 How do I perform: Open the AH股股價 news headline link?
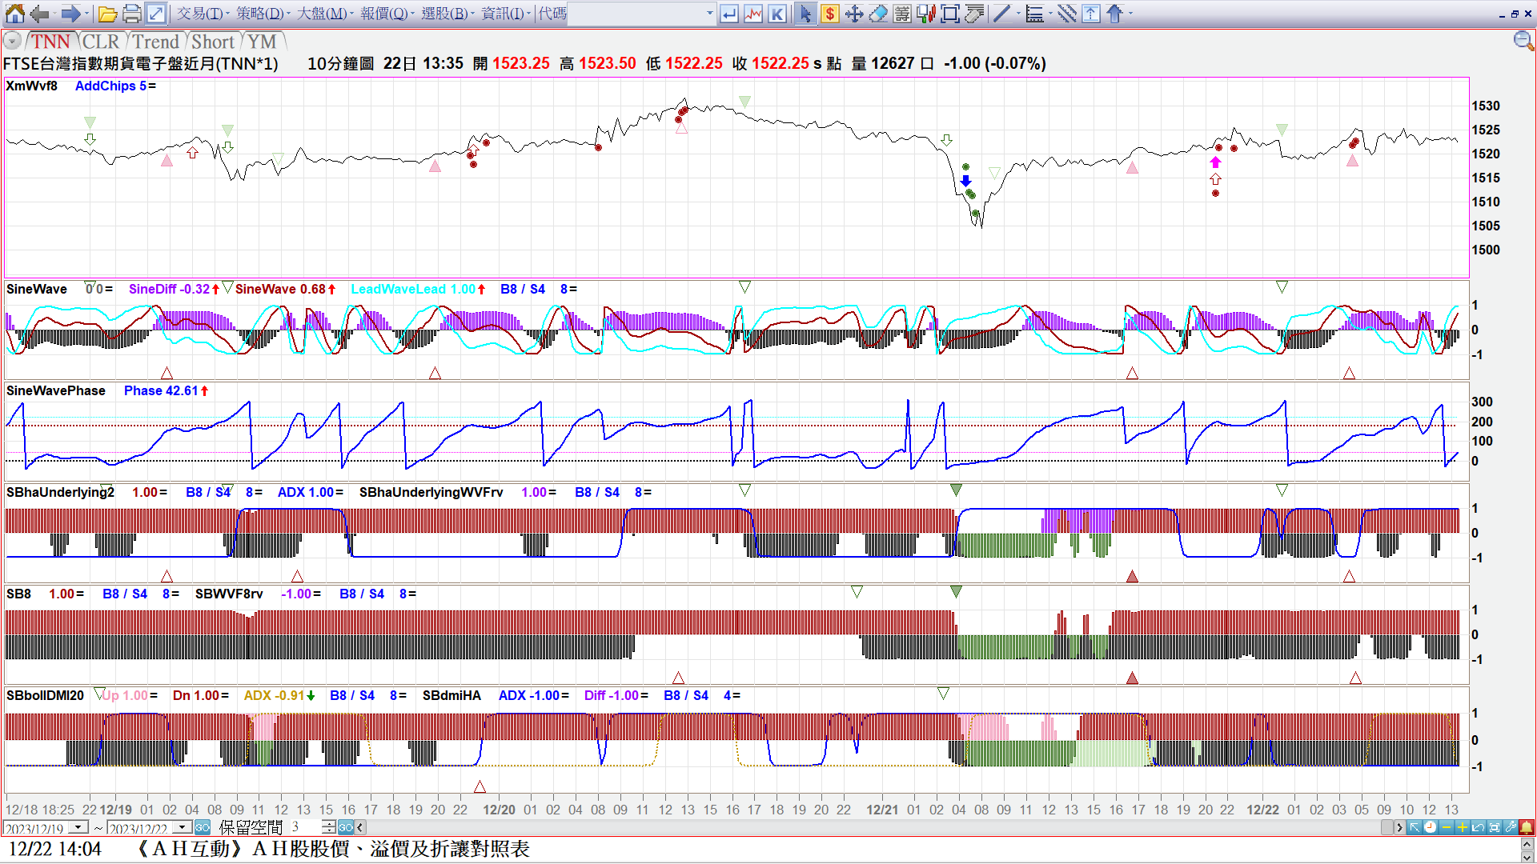pos(332,849)
